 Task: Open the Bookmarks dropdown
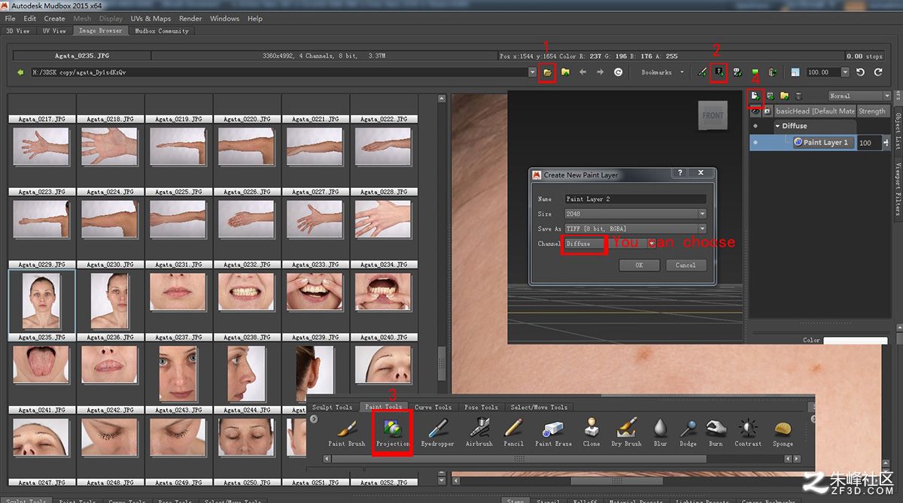point(662,72)
